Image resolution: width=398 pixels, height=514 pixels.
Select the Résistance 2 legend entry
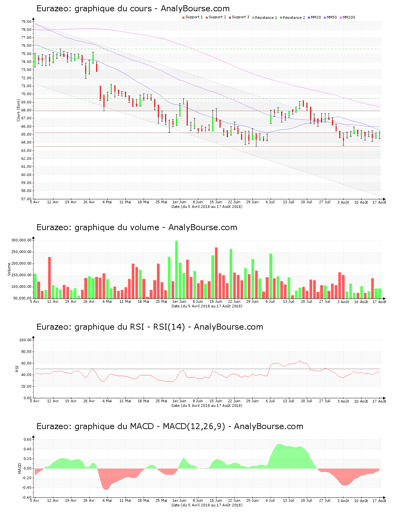tap(293, 17)
